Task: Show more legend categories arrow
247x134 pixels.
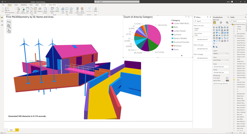Action: point(182,56)
